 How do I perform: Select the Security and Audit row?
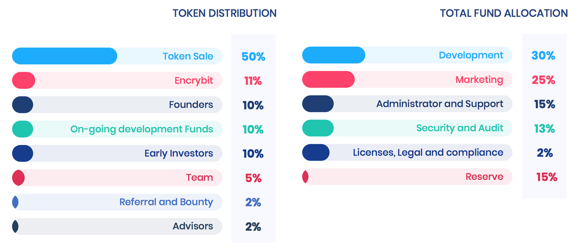point(407,128)
